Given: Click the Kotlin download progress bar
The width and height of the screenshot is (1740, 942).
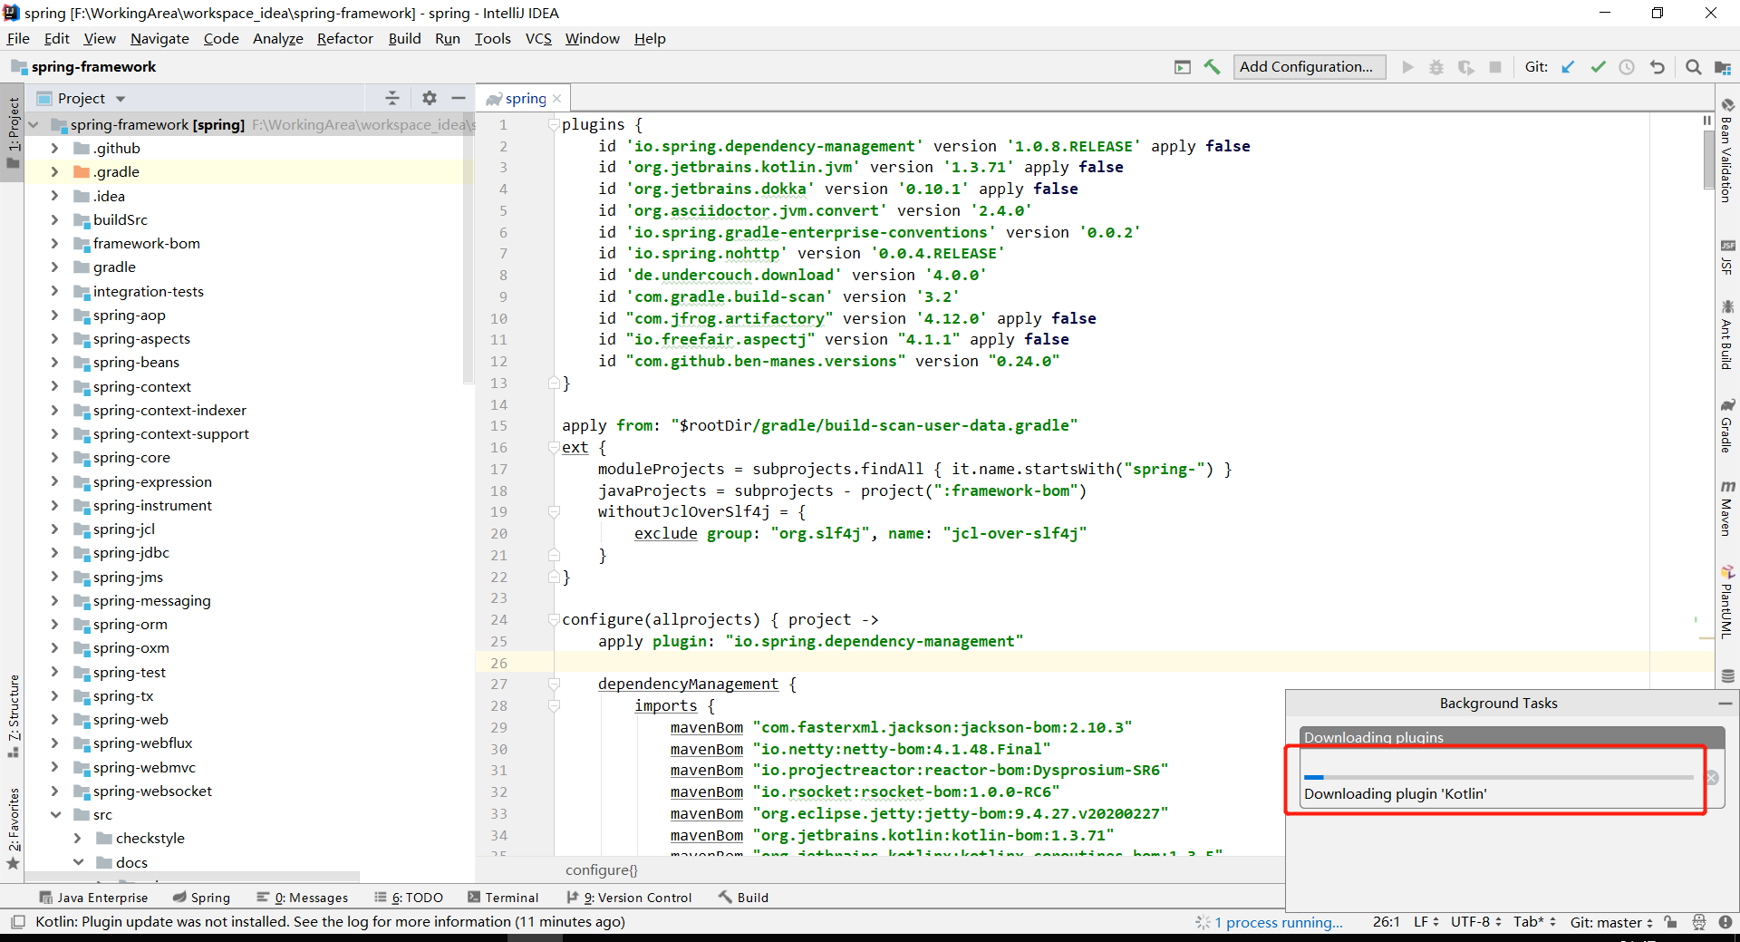Looking at the screenshot, I should [x=1498, y=778].
